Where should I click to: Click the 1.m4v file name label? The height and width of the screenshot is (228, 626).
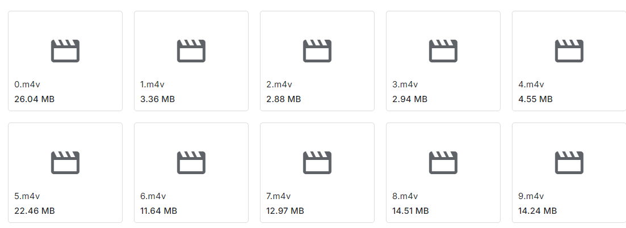point(153,85)
